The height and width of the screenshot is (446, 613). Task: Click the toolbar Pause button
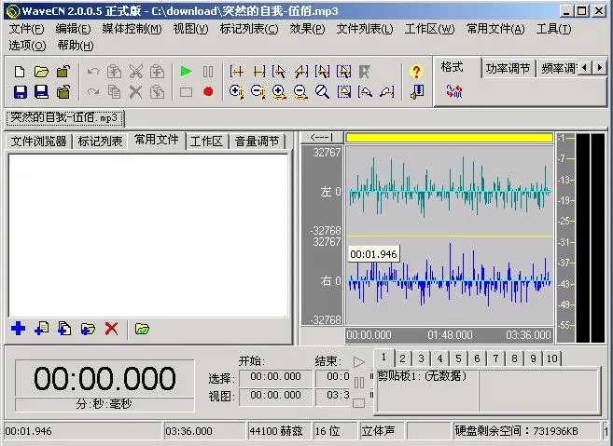coord(208,72)
